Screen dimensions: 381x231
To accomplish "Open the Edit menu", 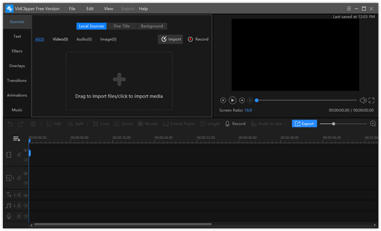I will pos(90,9).
